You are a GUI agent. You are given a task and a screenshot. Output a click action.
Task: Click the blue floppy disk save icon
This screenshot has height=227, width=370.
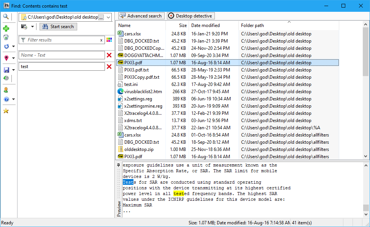click(6, 70)
